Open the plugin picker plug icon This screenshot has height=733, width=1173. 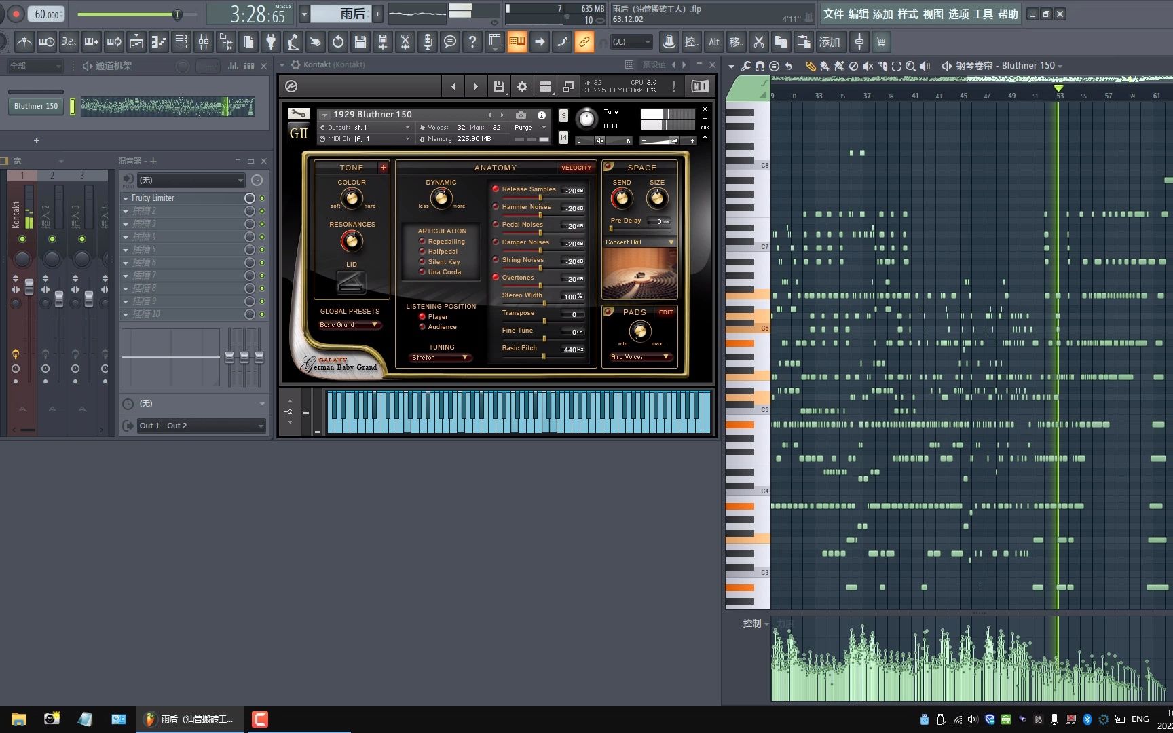click(271, 42)
